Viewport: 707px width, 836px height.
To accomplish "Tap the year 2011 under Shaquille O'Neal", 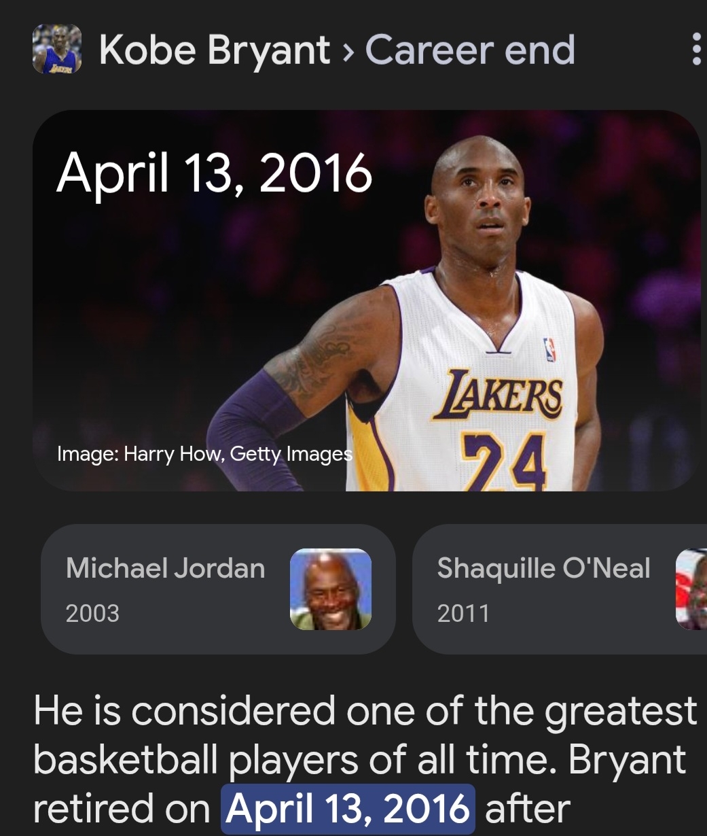I will tap(463, 613).
